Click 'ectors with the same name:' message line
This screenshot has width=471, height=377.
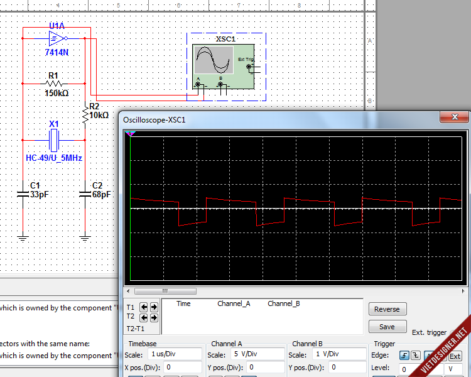pyautogui.click(x=45, y=344)
